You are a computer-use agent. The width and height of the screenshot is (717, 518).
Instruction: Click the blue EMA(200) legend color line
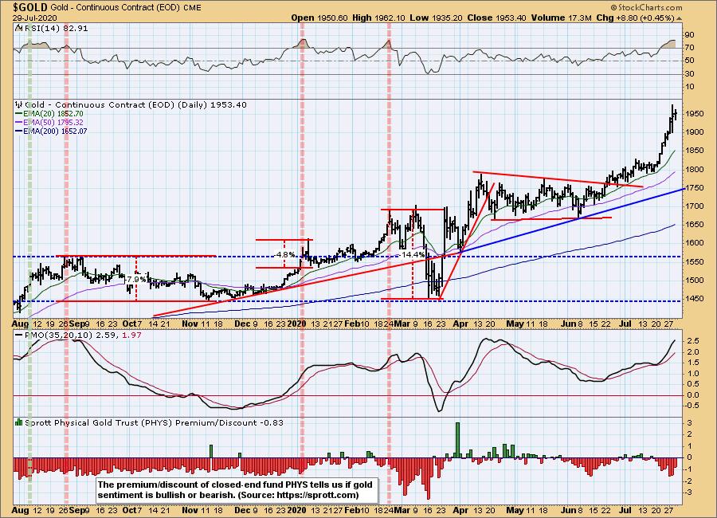coord(19,131)
